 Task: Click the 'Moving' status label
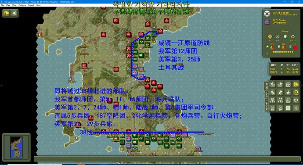tap(285, 31)
